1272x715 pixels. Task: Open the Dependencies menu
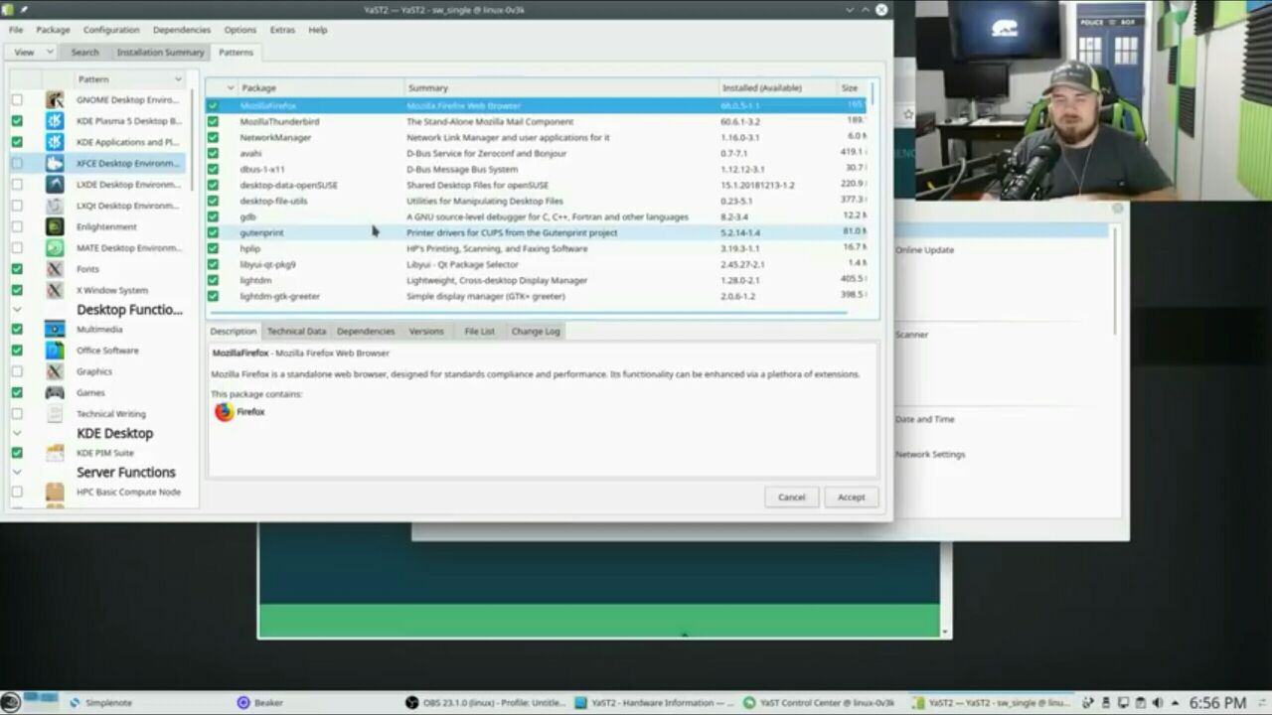(182, 30)
